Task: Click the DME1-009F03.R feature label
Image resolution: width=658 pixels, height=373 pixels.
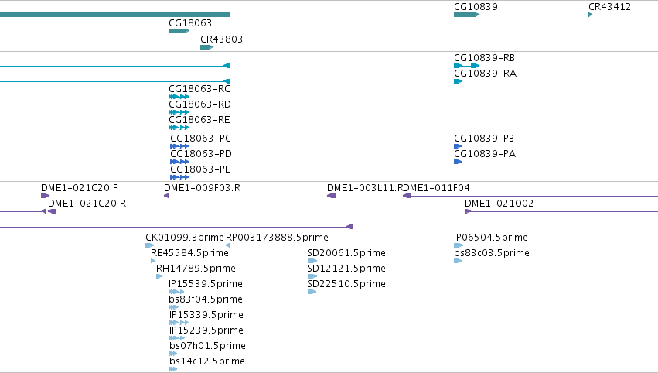Action: point(203,188)
